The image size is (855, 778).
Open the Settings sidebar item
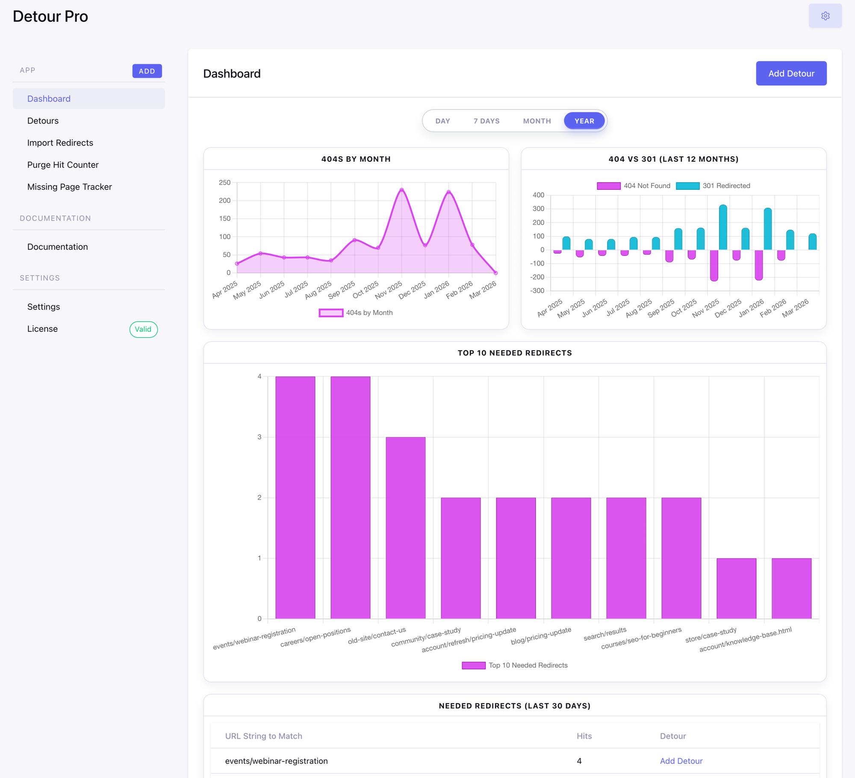[43, 306]
